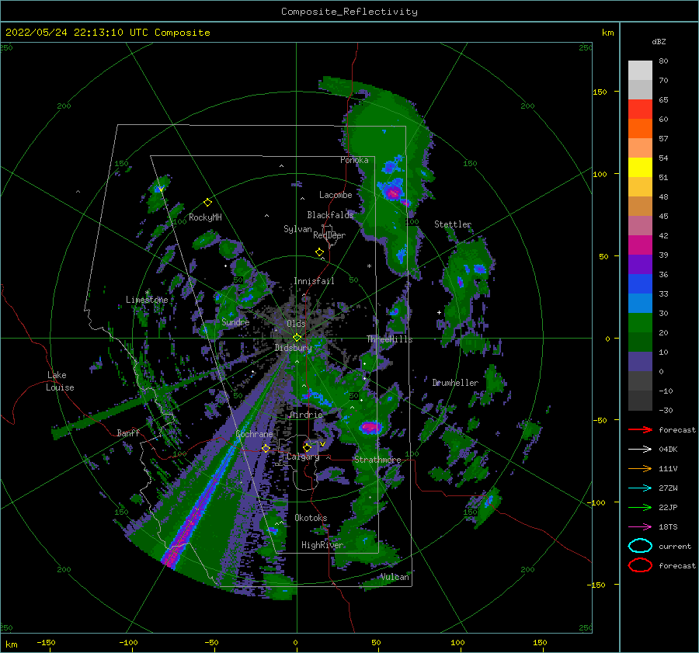Click the Lacombe city label
The height and width of the screenshot is (653, 699).
click(336, 195)
